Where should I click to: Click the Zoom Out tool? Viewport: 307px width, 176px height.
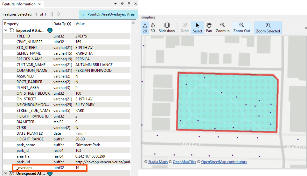click(241, 28)
